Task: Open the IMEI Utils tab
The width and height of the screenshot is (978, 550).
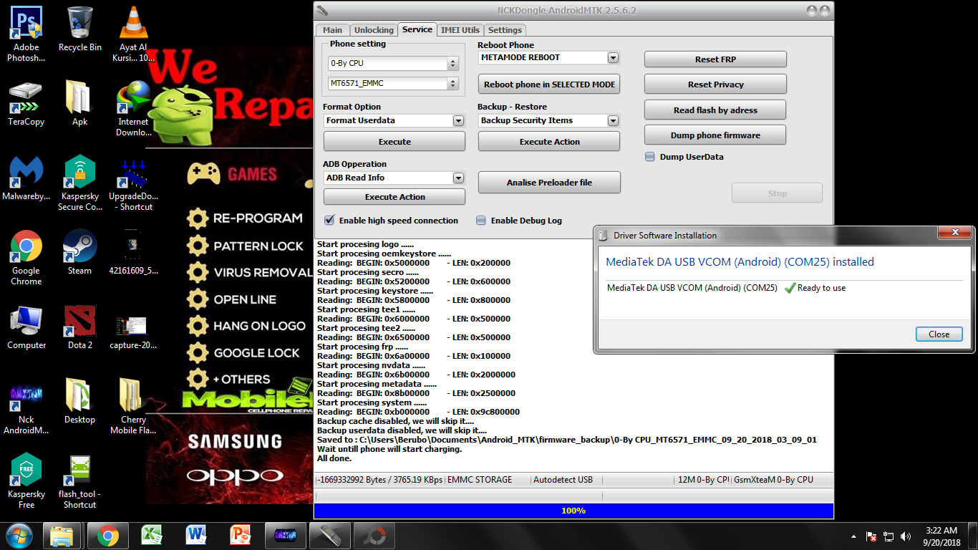Action: tap(460, 30)
